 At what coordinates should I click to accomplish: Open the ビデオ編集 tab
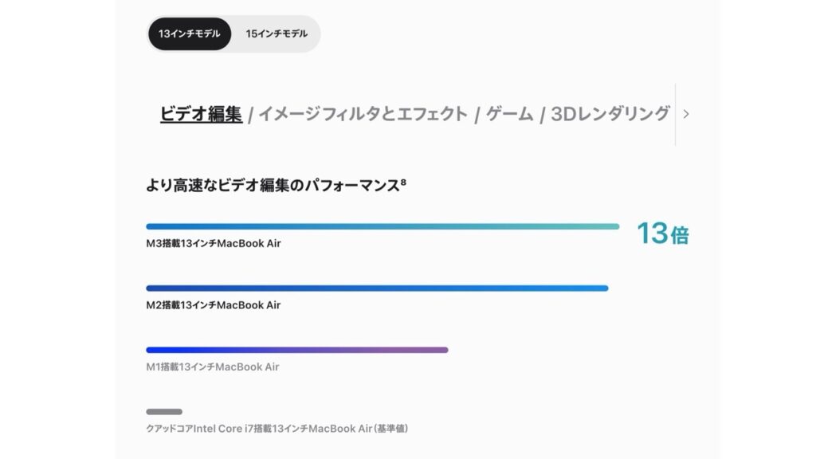point(201,114)
